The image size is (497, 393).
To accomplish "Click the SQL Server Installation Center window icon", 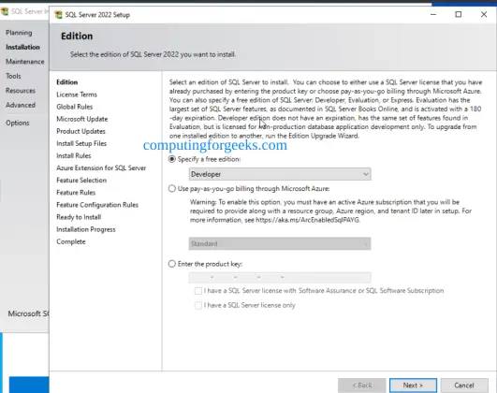I will [5, 12].
